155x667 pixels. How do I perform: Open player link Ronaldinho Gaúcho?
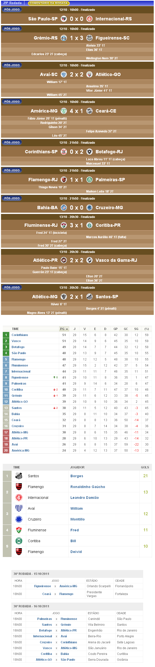tap(88, 487)
